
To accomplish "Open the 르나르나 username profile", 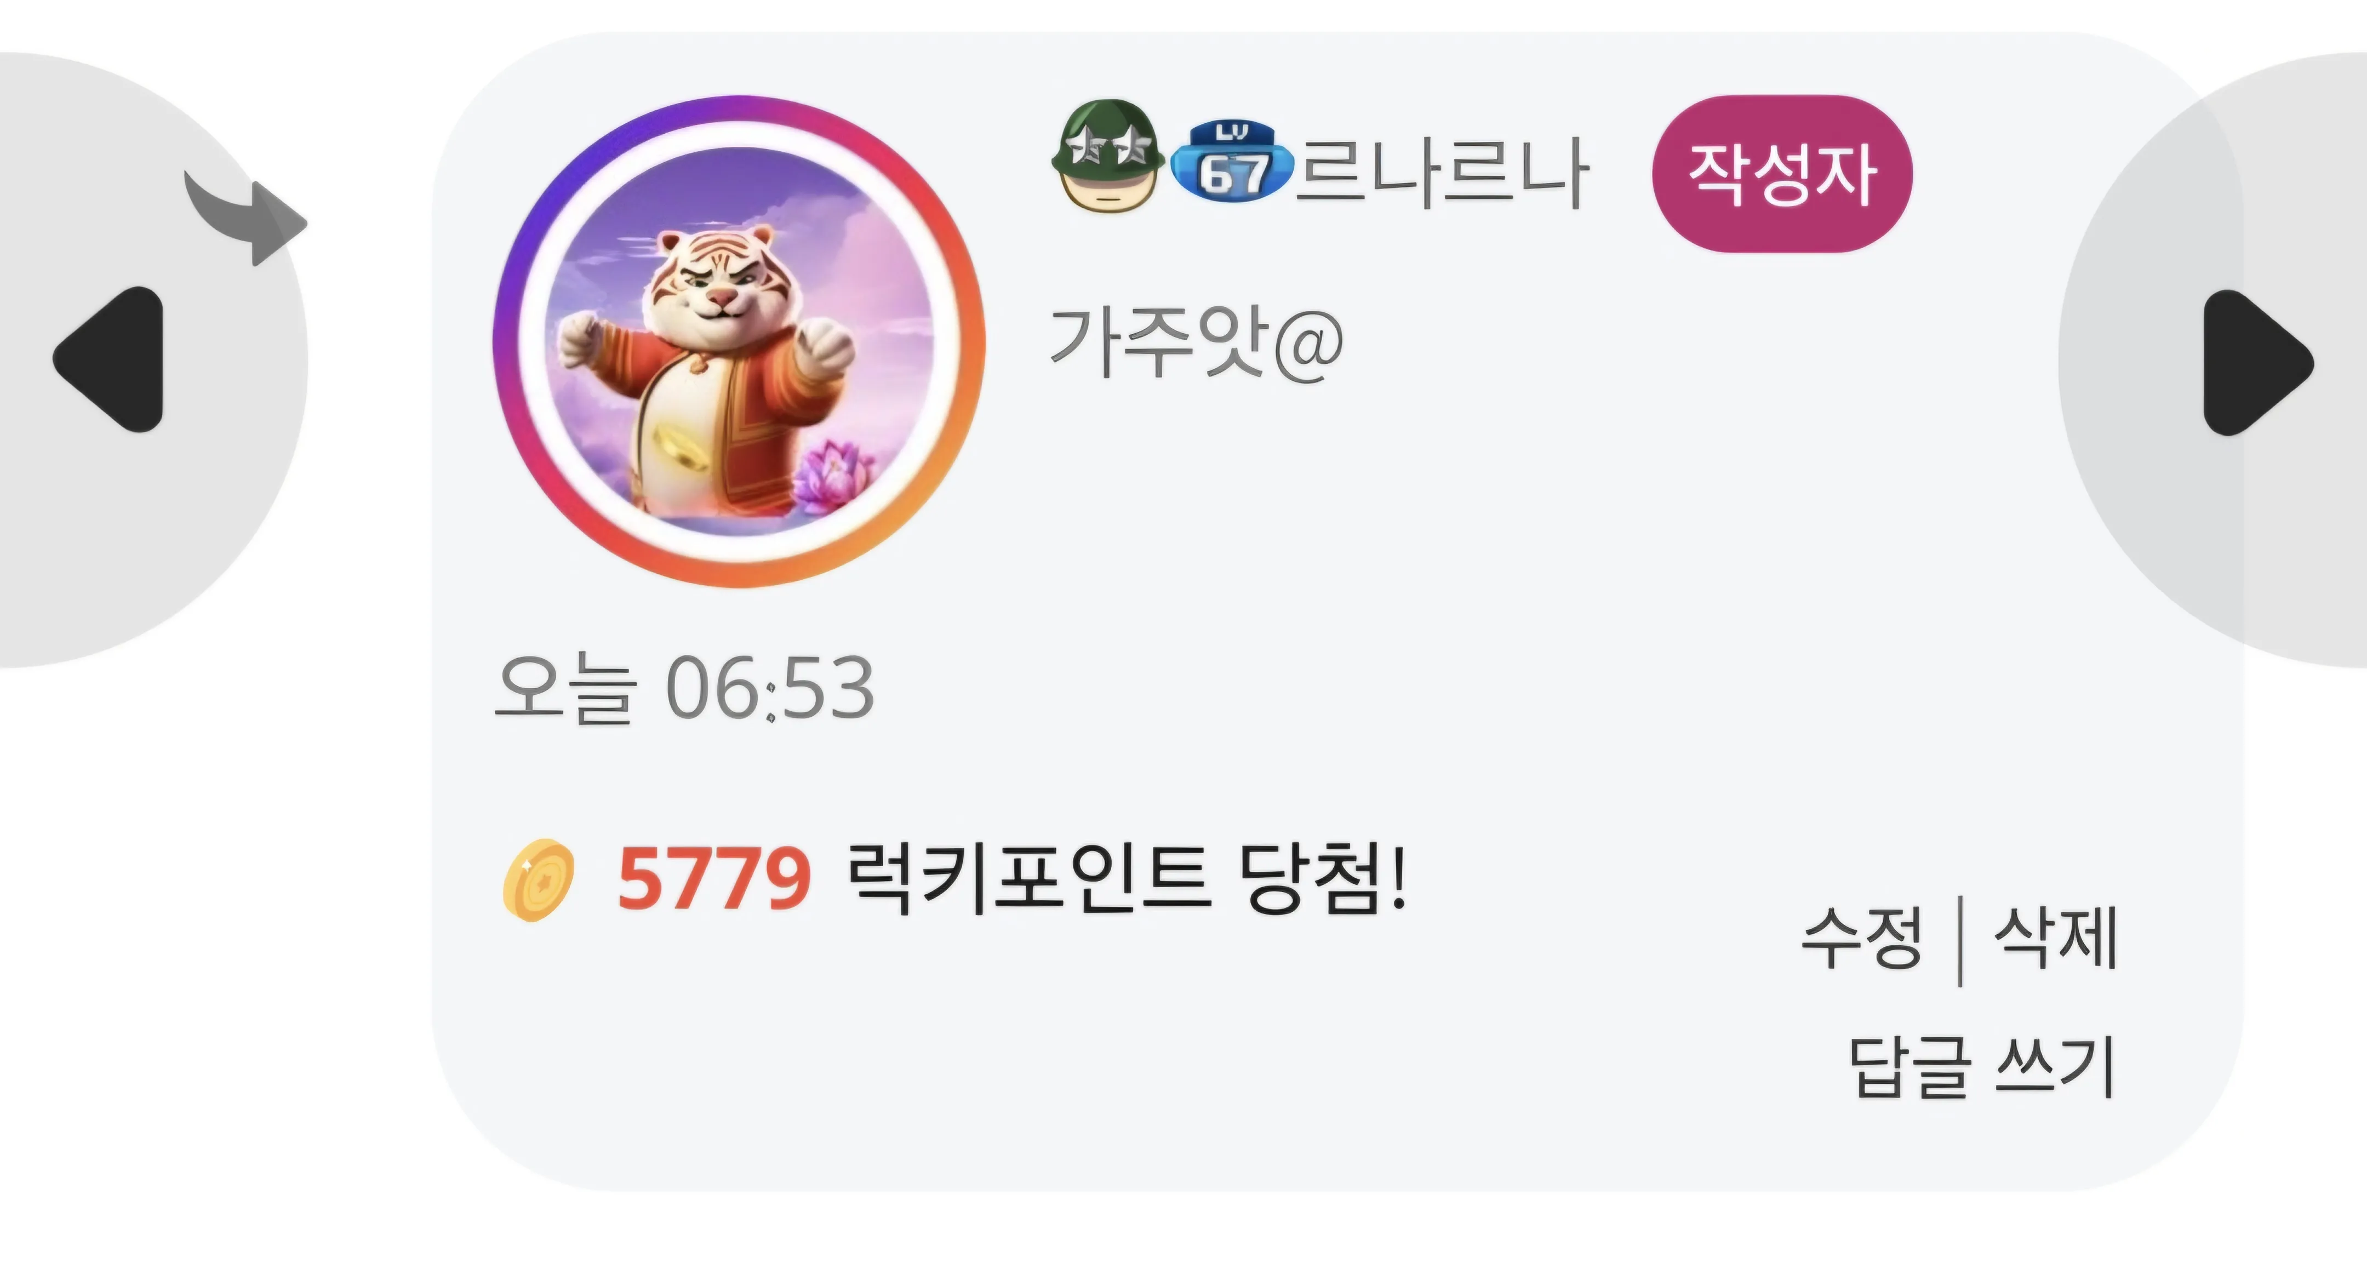I will tap(1442, 172).
